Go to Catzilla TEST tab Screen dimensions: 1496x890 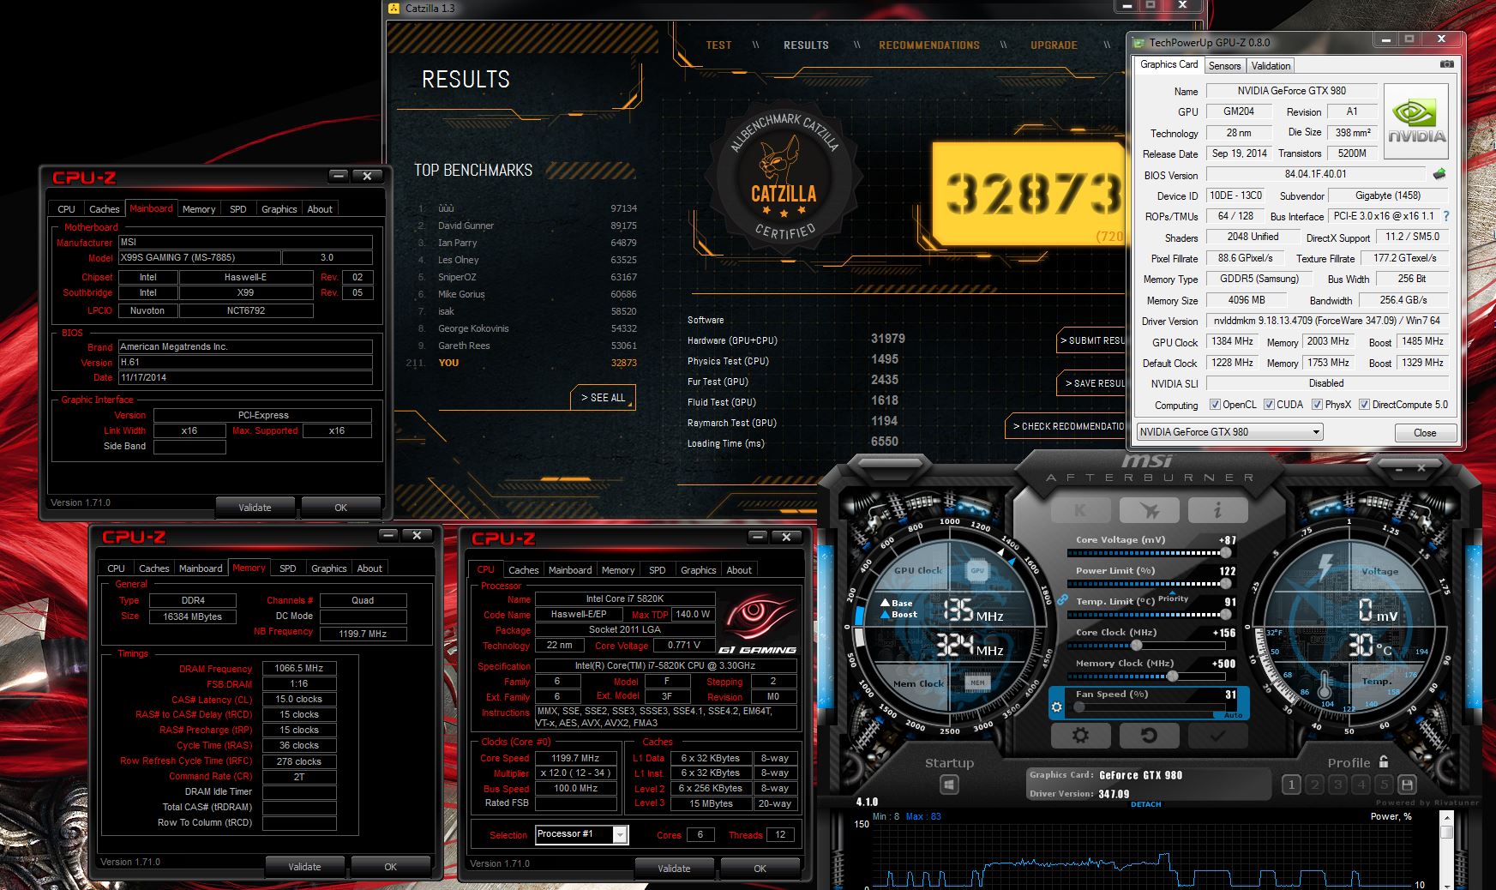tap(718, 45)
